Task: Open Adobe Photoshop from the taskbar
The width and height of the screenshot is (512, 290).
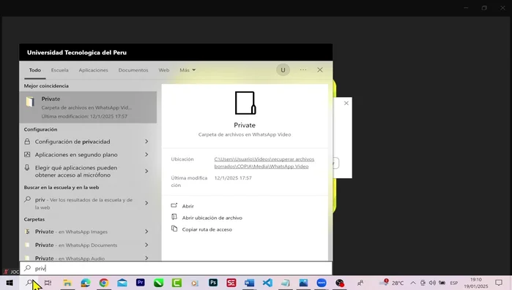Action: 213,283
